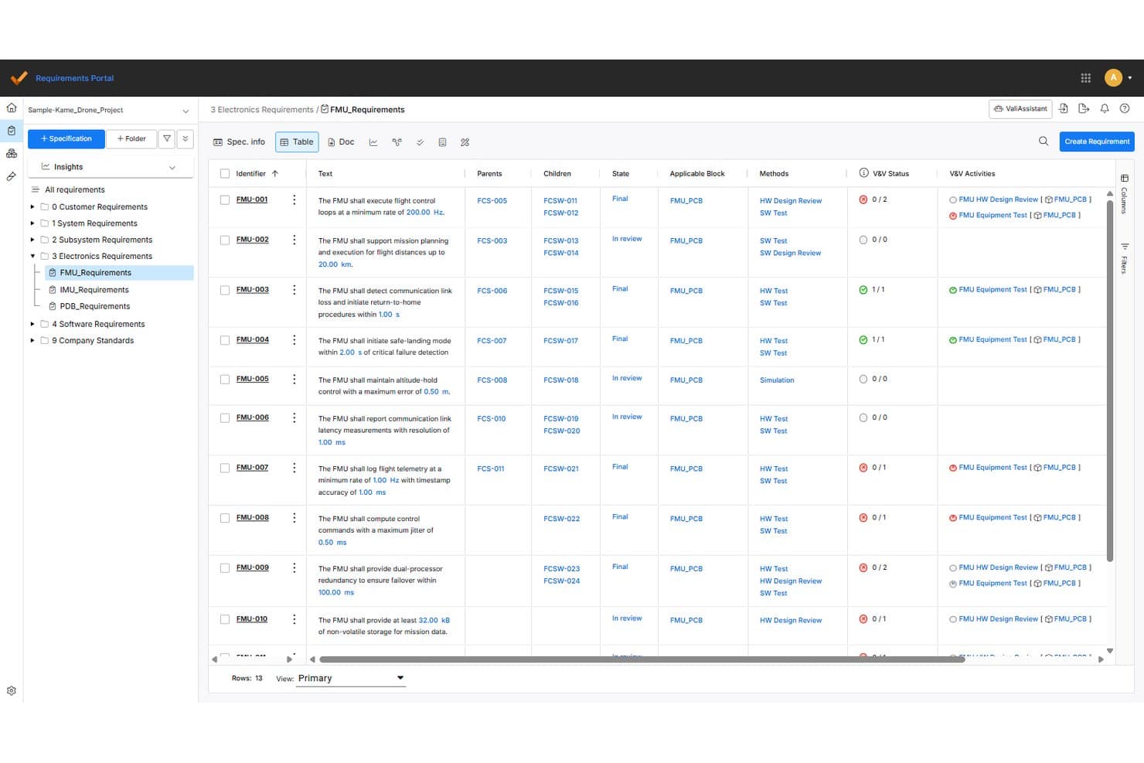The image size is (1144, 763).
Task: Open row menu for FMU-009
Action: (294, 567)
